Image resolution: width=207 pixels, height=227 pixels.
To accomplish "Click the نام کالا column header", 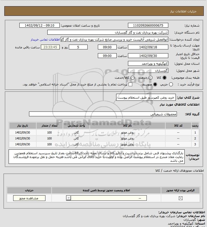I will 127,125.
